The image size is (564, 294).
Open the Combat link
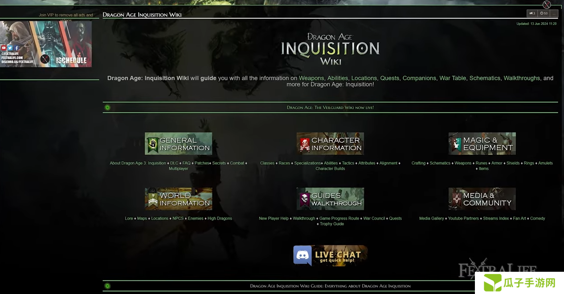coord(237,163)
